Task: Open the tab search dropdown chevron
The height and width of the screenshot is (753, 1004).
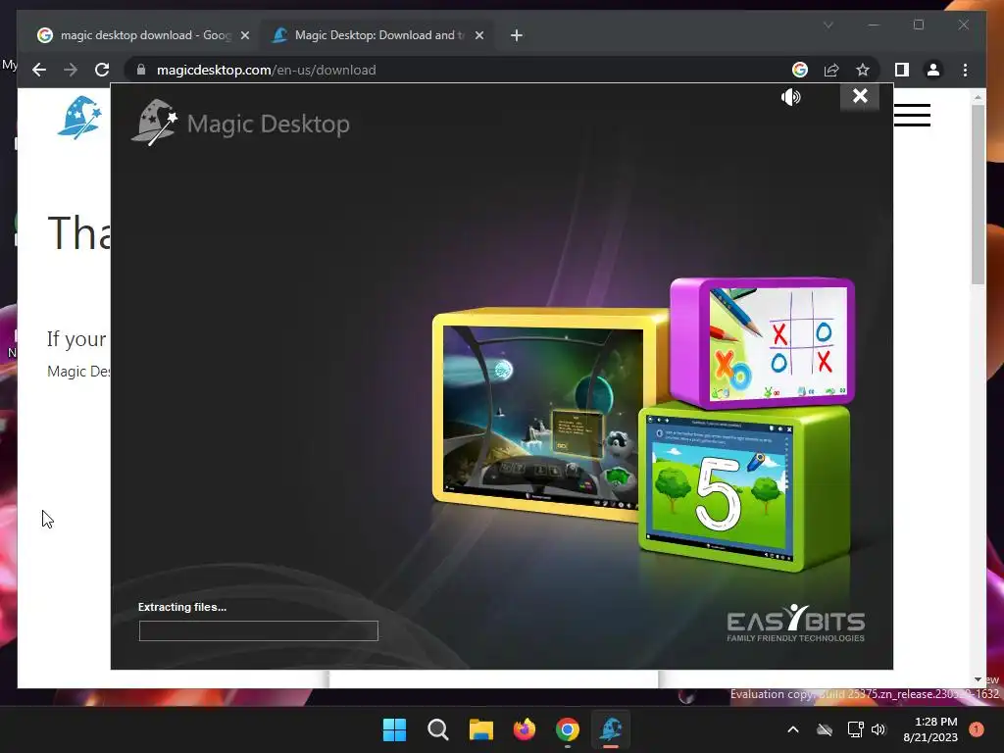Action: click(828, 25)
